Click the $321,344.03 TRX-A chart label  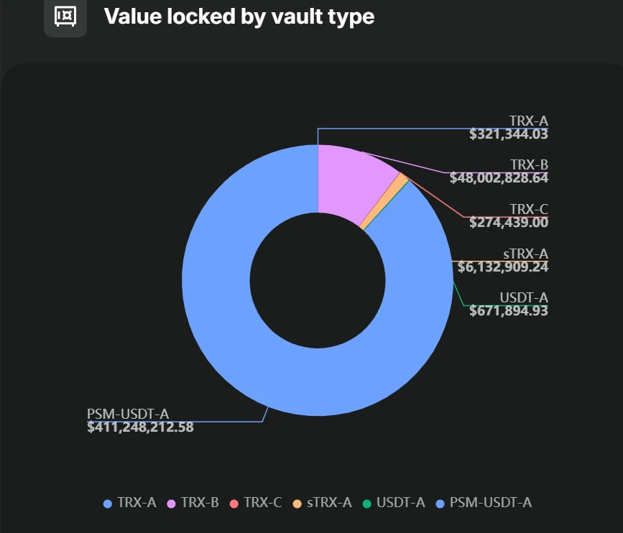(509, 134)
